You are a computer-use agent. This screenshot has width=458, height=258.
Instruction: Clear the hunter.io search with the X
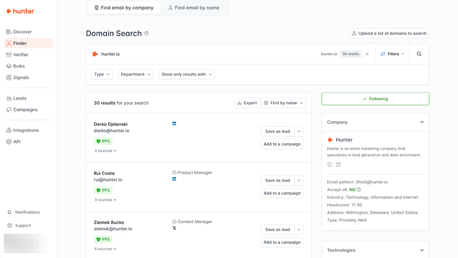(x=367, y=54)
